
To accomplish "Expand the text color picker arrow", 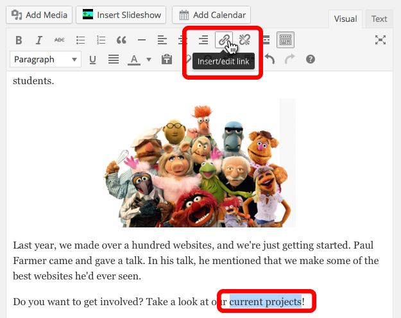I will [149, 60].
